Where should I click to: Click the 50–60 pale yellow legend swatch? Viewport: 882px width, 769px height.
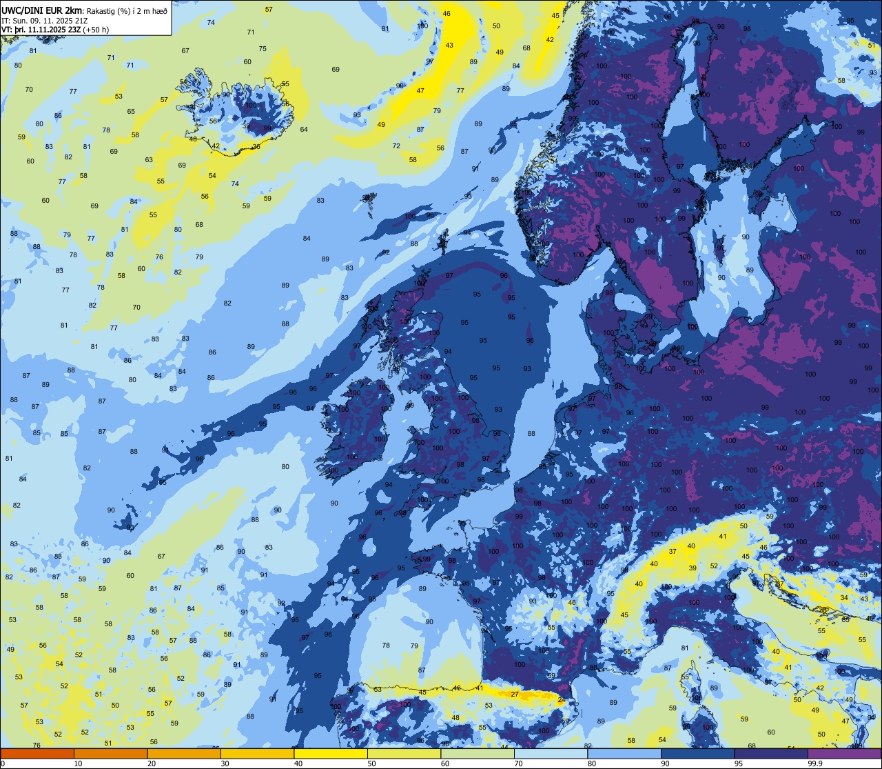click(404, 754)
